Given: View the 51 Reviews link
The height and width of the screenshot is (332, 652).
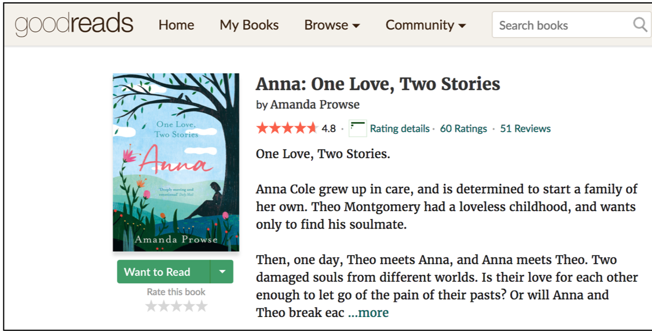Looking at the screenshot, I should 525,129.
